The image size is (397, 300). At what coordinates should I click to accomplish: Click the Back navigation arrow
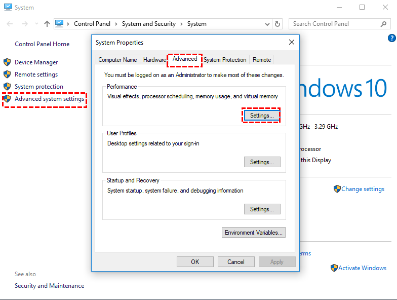point(10,24)
